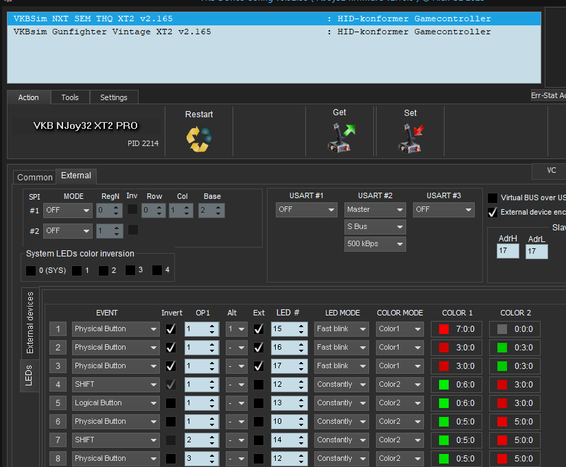Click row number 8 button
The width and height of the screenshot is (566, 467).
pyautogui.click(x=58, y=459)
